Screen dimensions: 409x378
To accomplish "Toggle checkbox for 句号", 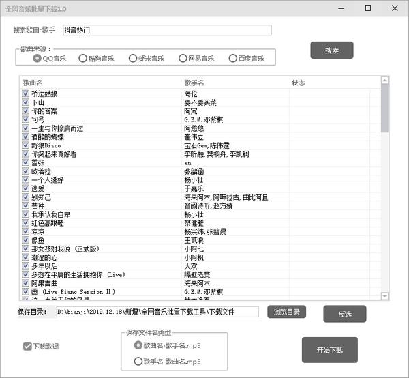I will [x=25, y=119].
